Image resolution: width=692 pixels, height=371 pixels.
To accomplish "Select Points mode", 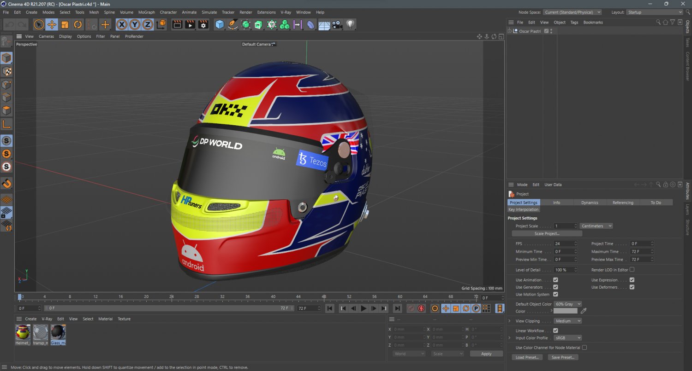I will click(6, 85).
